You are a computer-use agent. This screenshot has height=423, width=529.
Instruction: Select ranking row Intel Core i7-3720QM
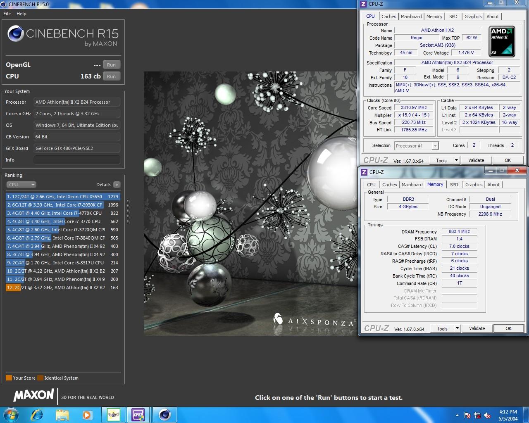[x=62, y=230]
